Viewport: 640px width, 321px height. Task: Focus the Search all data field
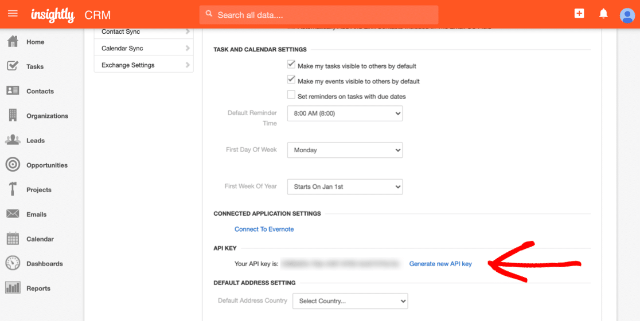click(x=319, y=15)
